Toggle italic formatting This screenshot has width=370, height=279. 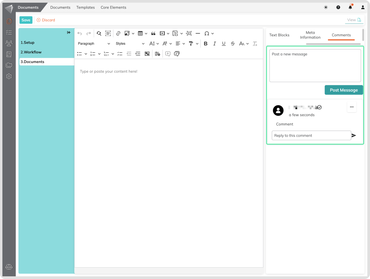pyautogui.click(x=215, y=44)
